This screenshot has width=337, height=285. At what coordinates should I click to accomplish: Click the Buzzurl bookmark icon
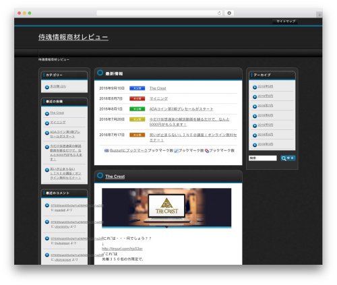click(106, 150)
